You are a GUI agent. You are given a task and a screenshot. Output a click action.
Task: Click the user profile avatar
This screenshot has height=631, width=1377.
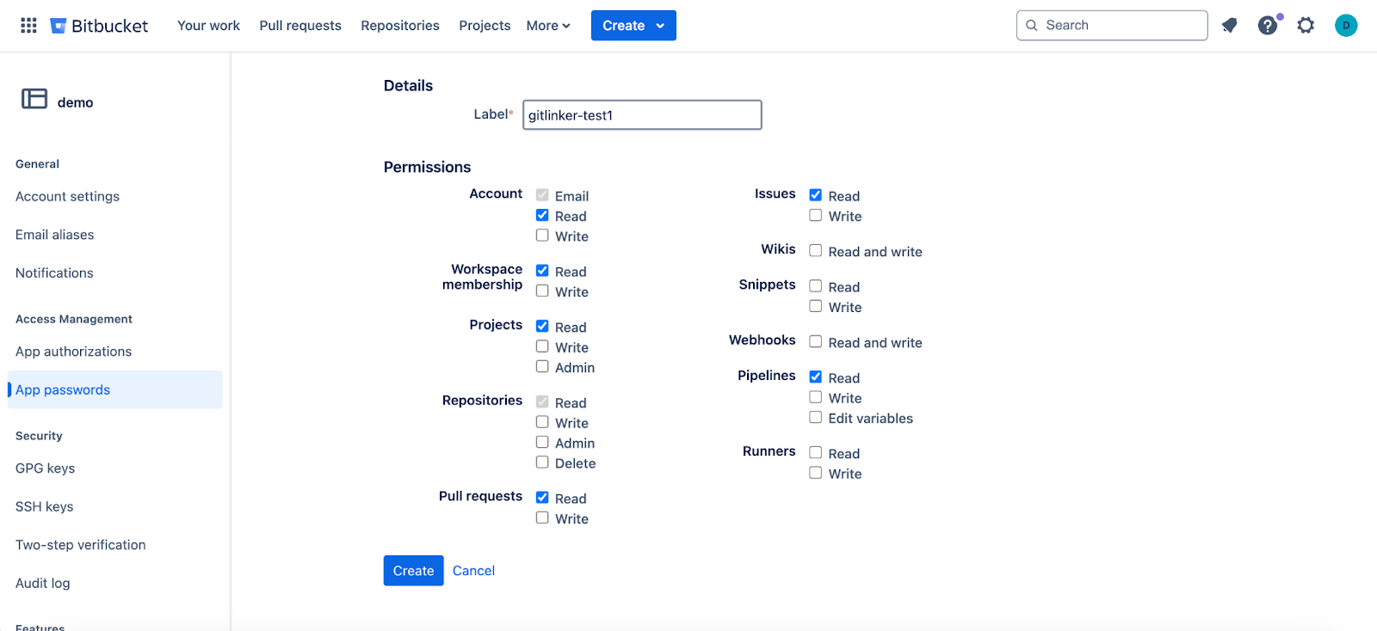coord(1345,26)
